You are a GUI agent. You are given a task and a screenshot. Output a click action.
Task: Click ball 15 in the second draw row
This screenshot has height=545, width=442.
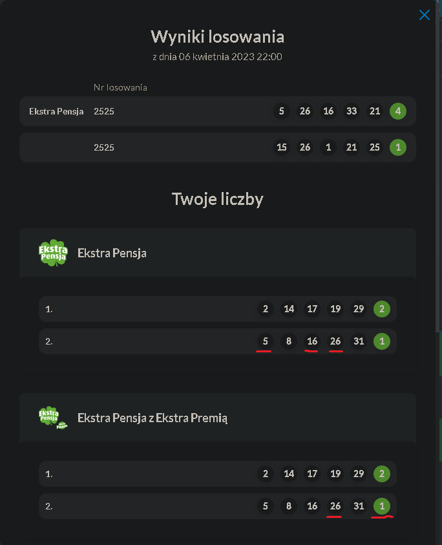[x=282, y=147]
